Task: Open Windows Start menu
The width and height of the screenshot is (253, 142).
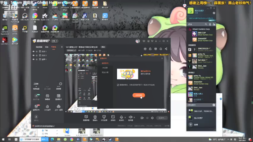Action: 3,139
